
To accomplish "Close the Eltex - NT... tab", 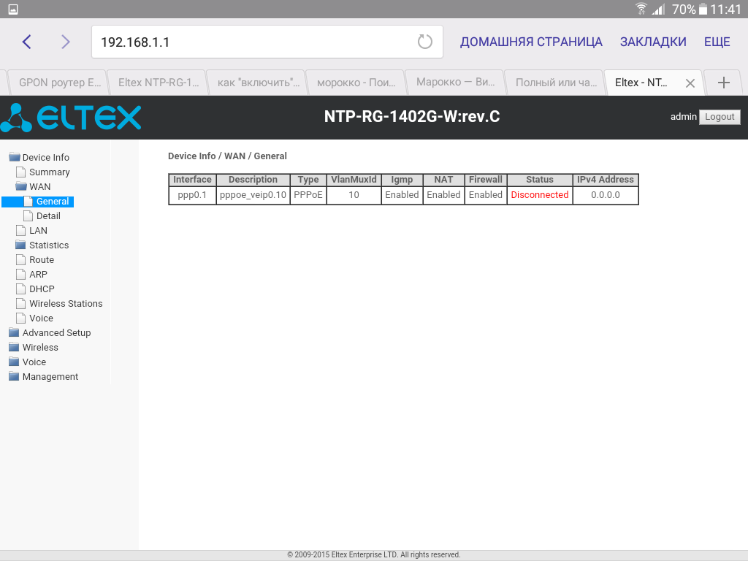I will pos(690,83).
